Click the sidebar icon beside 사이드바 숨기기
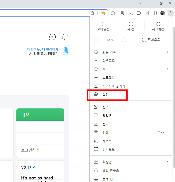175x182 pixels. coord(96,86)
